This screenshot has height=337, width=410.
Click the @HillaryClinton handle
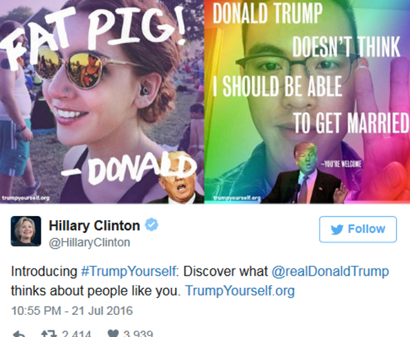coord(89,242)
